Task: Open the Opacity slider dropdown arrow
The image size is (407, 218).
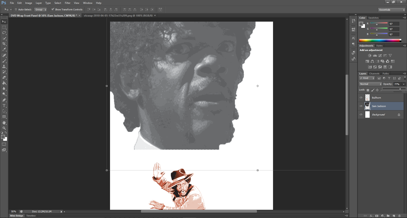Action: pos(404,84)
